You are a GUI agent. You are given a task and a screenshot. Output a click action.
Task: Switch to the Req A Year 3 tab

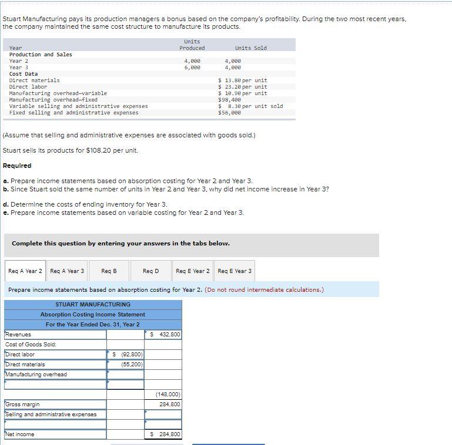pos(67,271)
